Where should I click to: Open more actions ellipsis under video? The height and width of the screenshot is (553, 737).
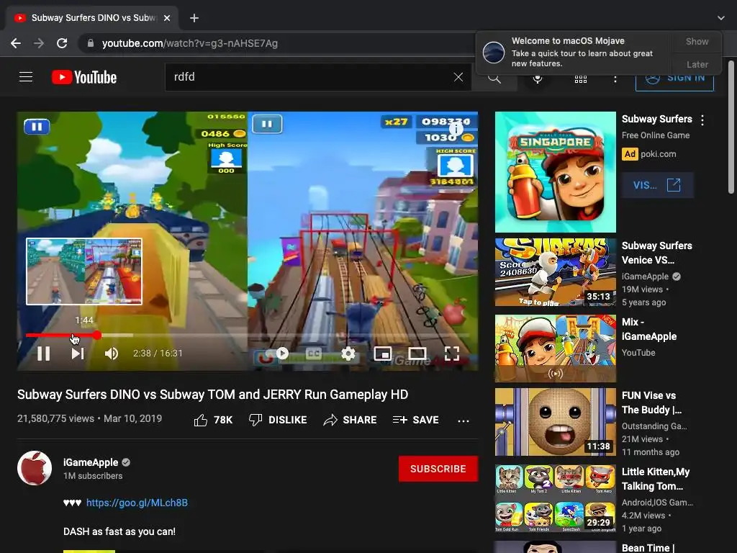[464, 421]
